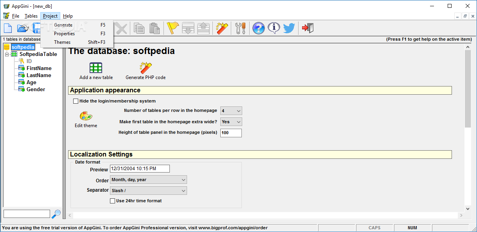
Task: Open the date Separator dropdown
Action: click(148, 191)
